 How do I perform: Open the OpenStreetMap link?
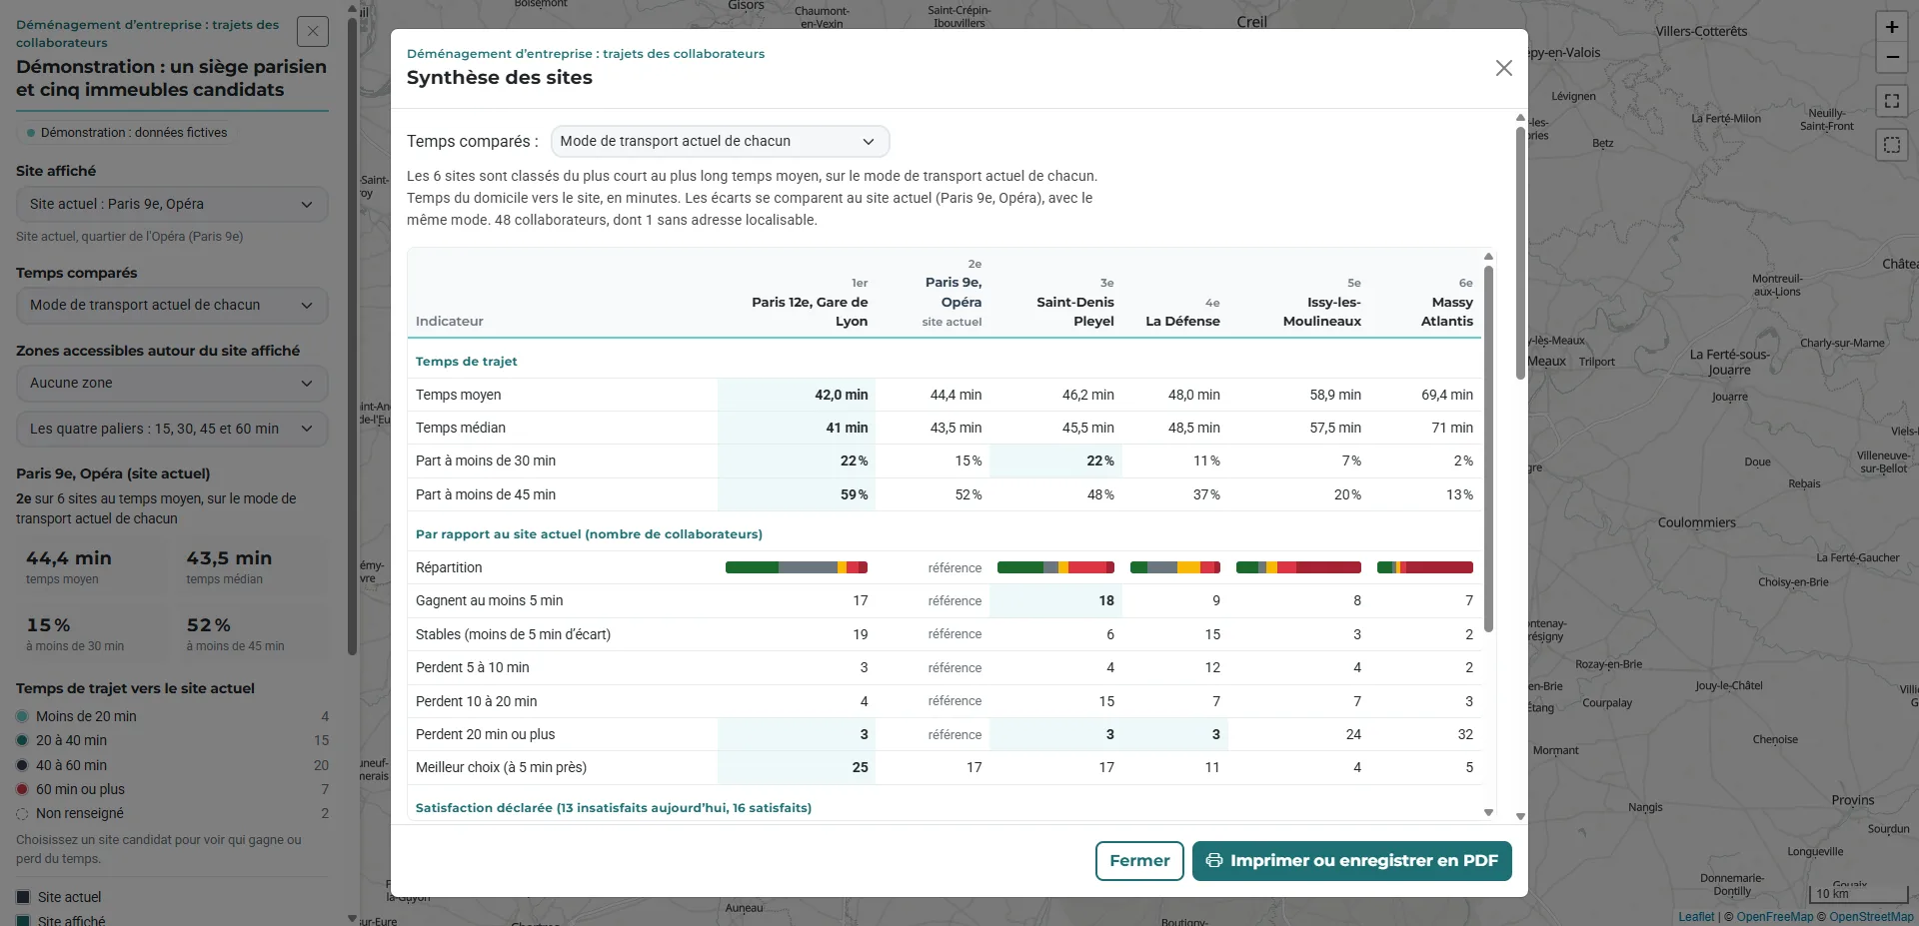(x=1871, y=917)
